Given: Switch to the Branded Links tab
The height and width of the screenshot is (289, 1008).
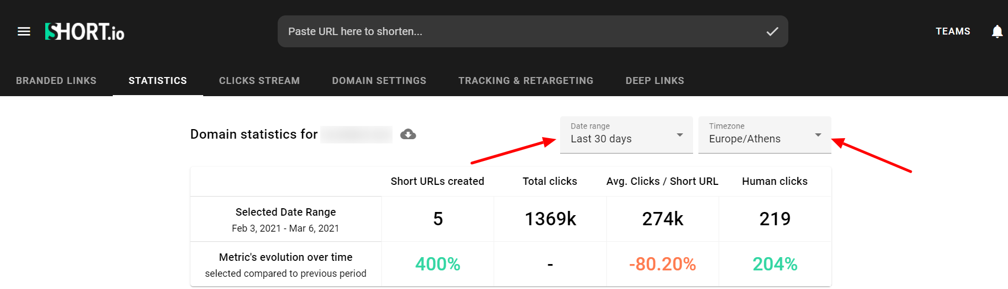Looking at the screenshot, I should pos(56,80).
